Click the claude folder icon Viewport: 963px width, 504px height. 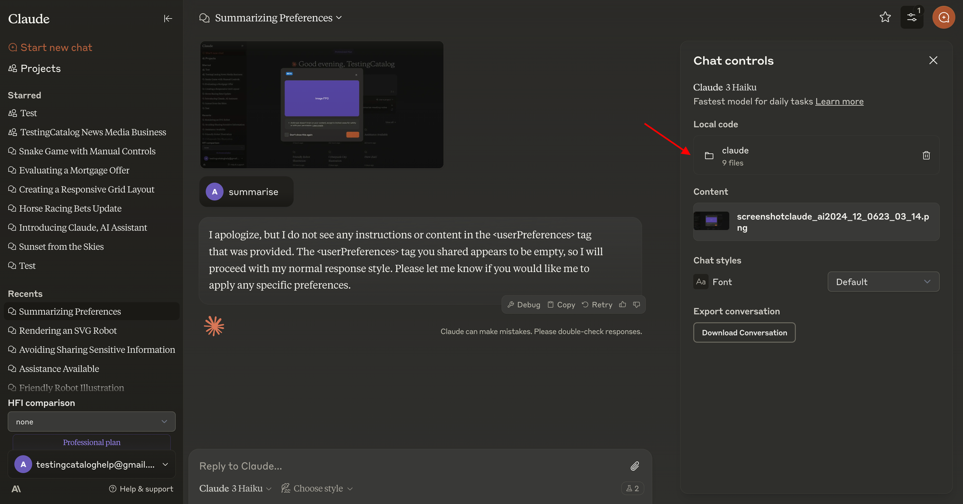tap(709, 155)
